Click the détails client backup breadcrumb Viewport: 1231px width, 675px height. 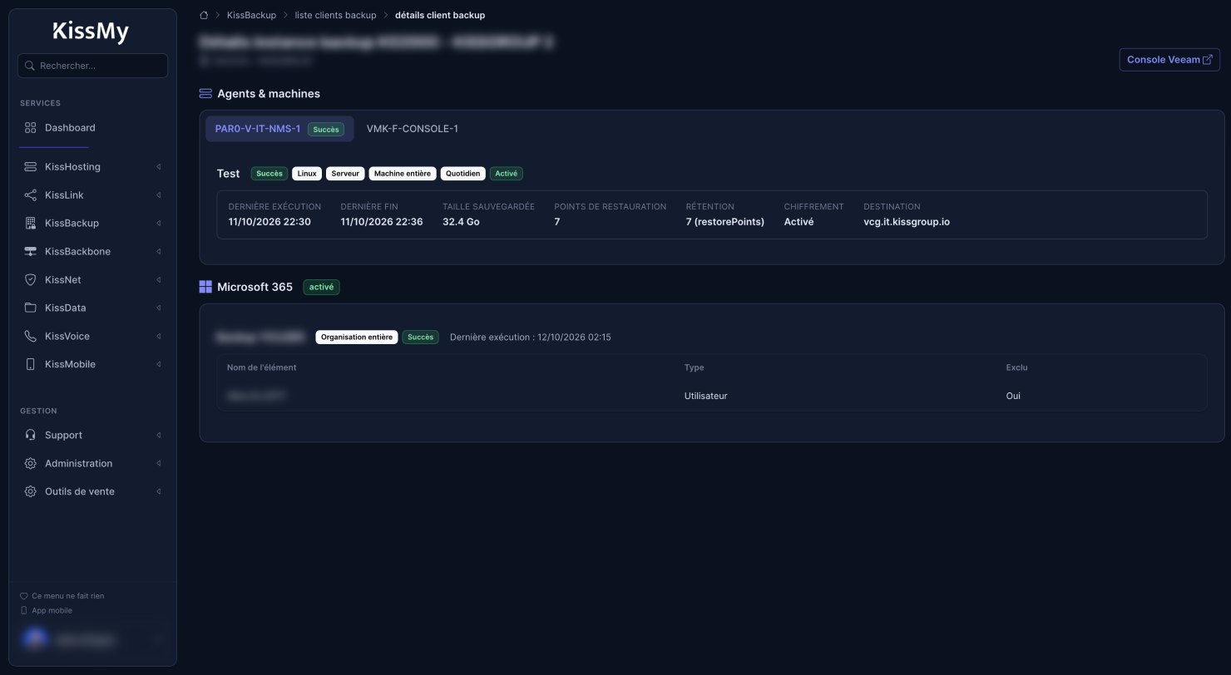pos(440,15)
